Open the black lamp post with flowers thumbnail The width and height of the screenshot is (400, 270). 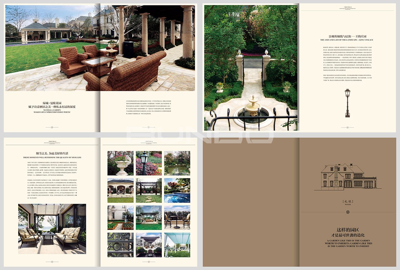[149, 163]
